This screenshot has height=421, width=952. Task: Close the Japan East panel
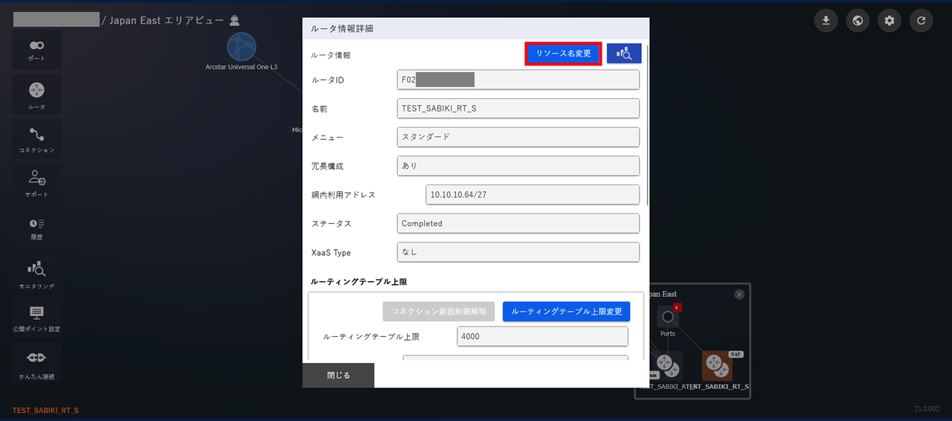click(x=739, y=294)
